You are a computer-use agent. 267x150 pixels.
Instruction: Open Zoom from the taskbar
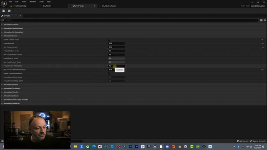click(x=82, y=147)
